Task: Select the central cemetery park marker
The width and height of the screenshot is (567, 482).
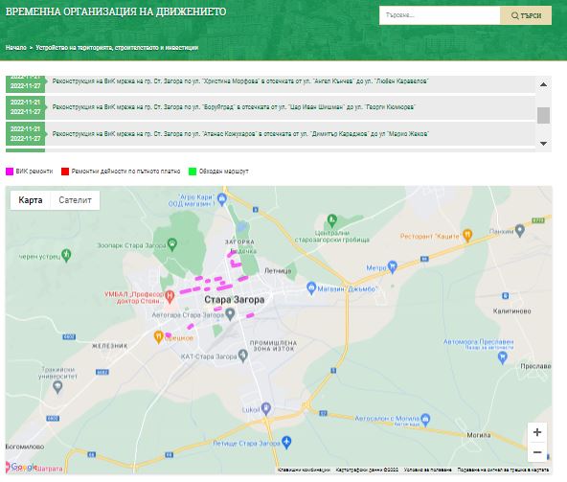Action: [332, 219]
